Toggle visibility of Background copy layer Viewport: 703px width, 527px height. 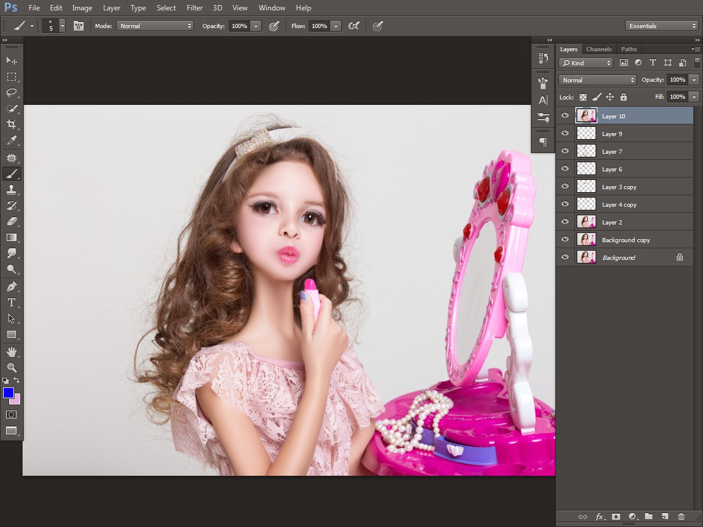pyautogui.click(x=565, y=240)
